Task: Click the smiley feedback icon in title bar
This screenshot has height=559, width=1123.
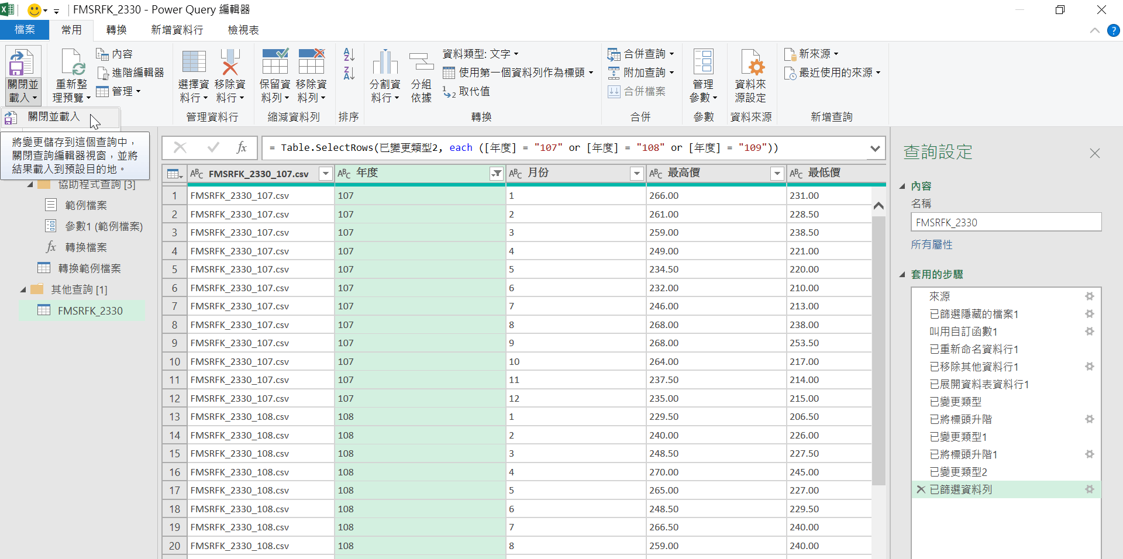Action: click(35, 10)
